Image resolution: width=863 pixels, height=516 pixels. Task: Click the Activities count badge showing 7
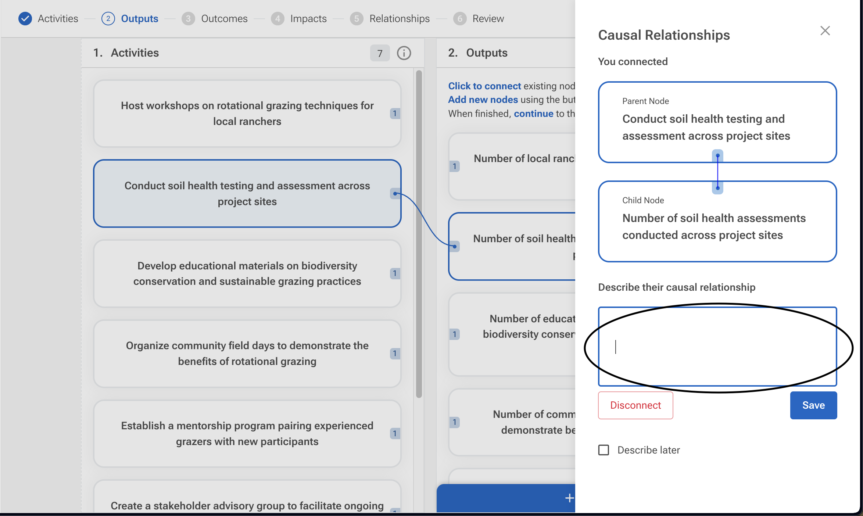pos(380,53)
